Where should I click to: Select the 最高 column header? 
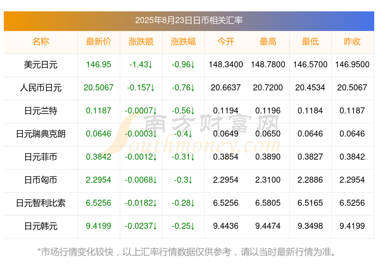[268, 42]
